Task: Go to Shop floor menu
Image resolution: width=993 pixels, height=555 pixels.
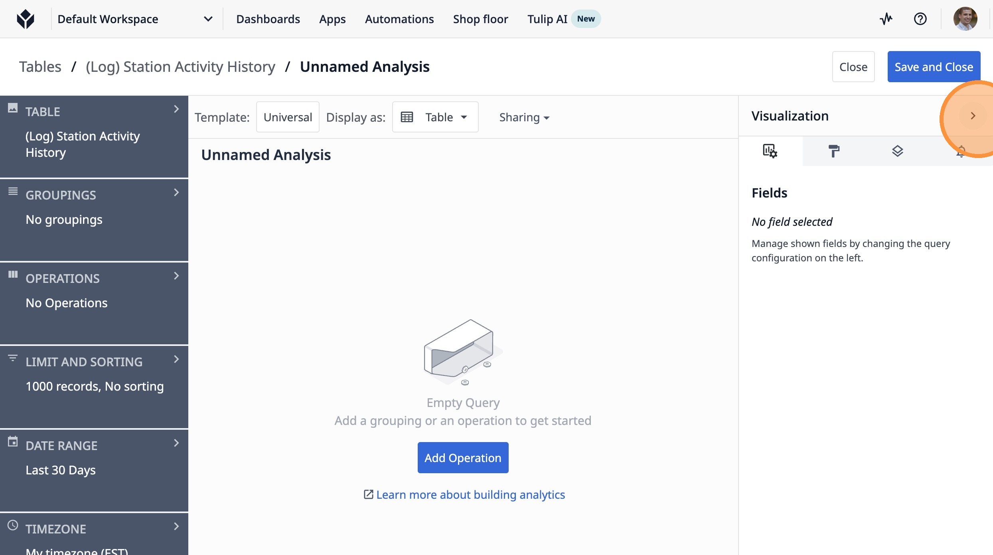Action: [x=480, y=19]
